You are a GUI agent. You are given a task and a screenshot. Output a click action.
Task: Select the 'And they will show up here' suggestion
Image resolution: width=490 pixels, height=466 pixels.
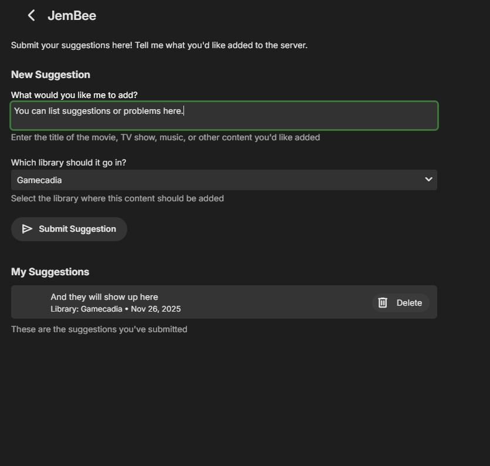tap(104, 297)
